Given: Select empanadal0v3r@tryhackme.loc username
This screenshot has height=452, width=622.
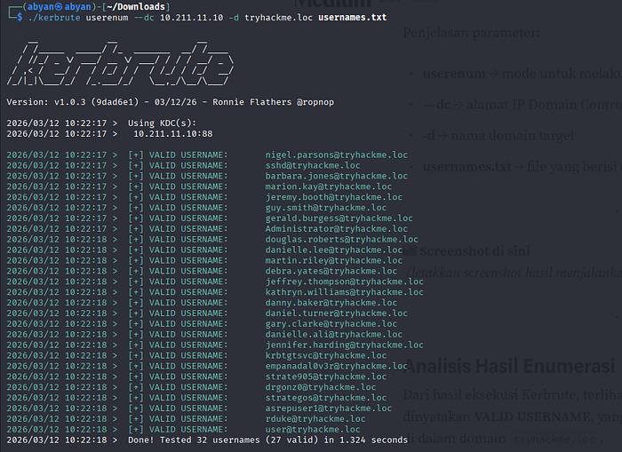Looking at the screenshot, I should pos(337,367).
